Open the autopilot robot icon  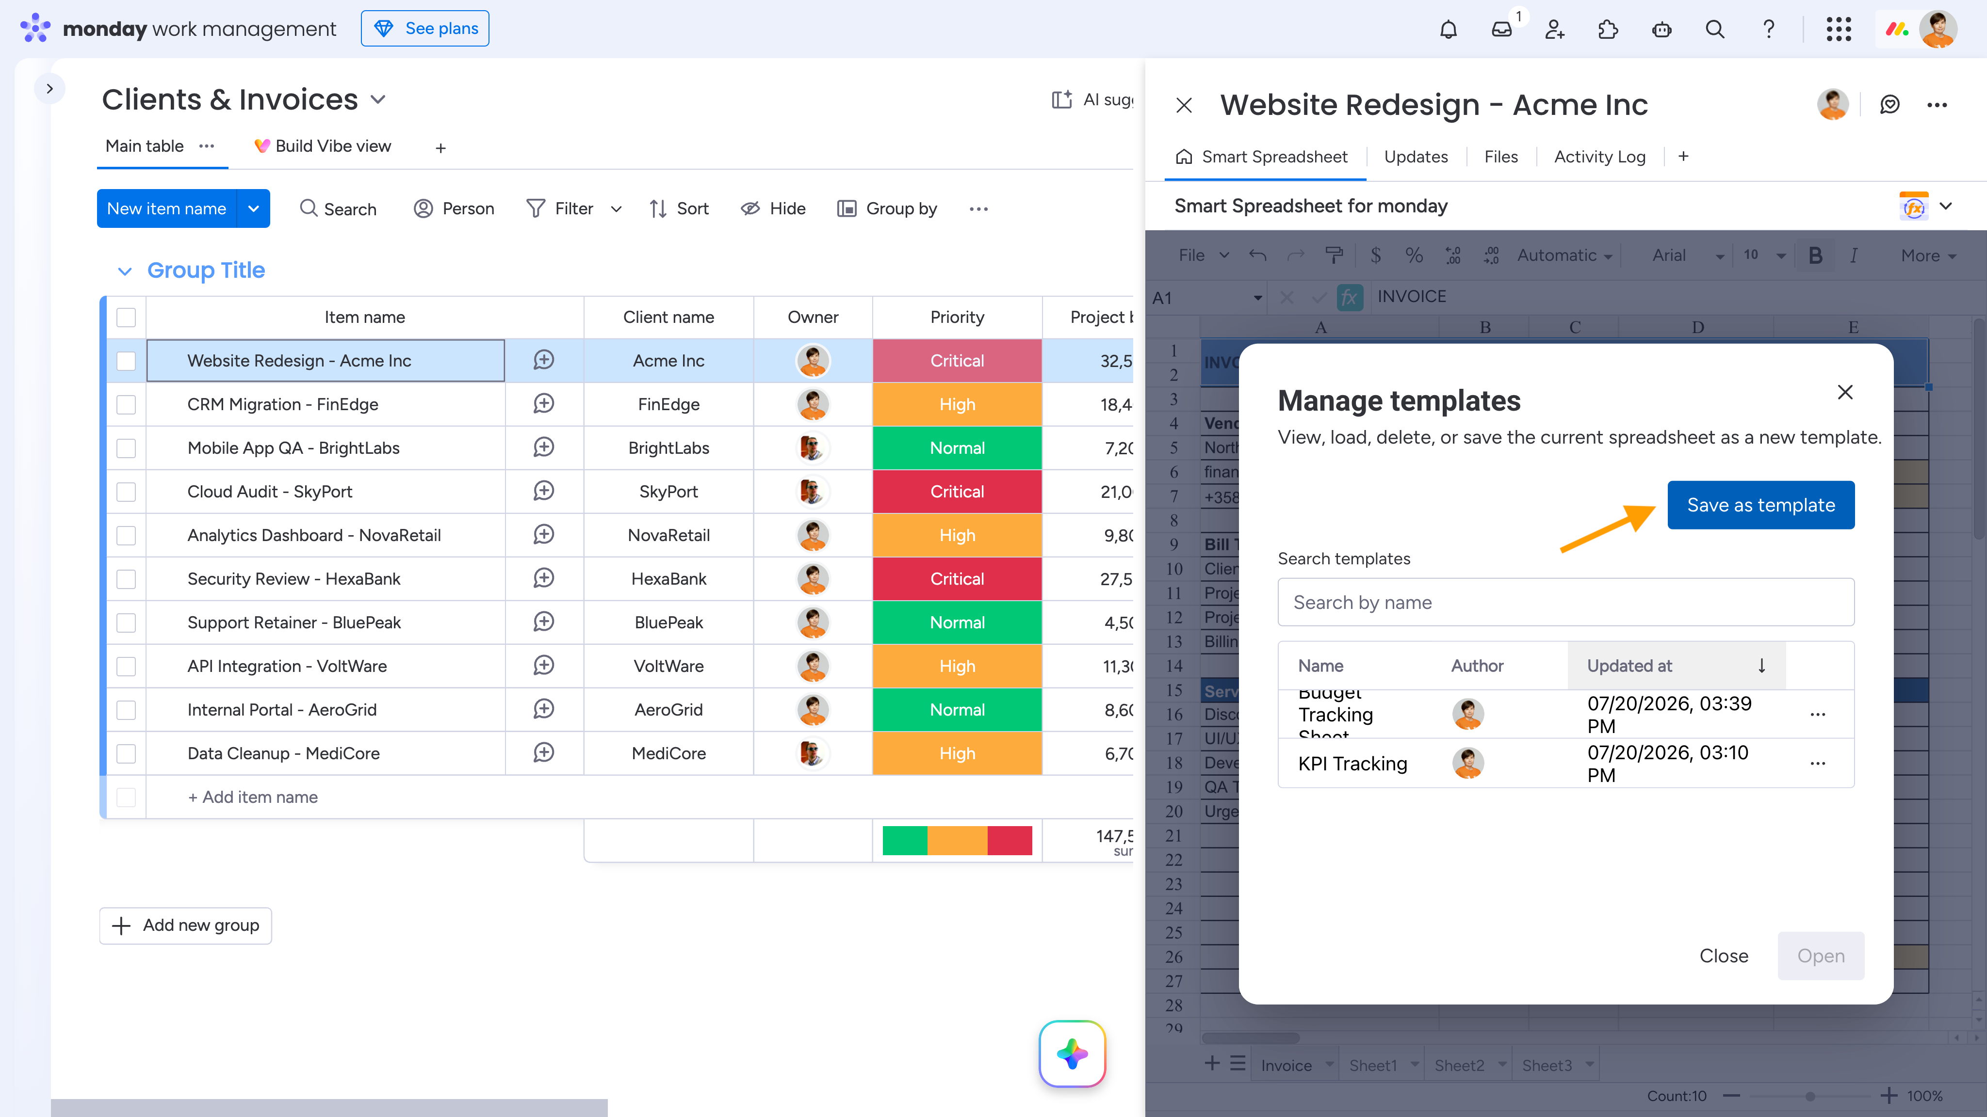click(1661, 29)
